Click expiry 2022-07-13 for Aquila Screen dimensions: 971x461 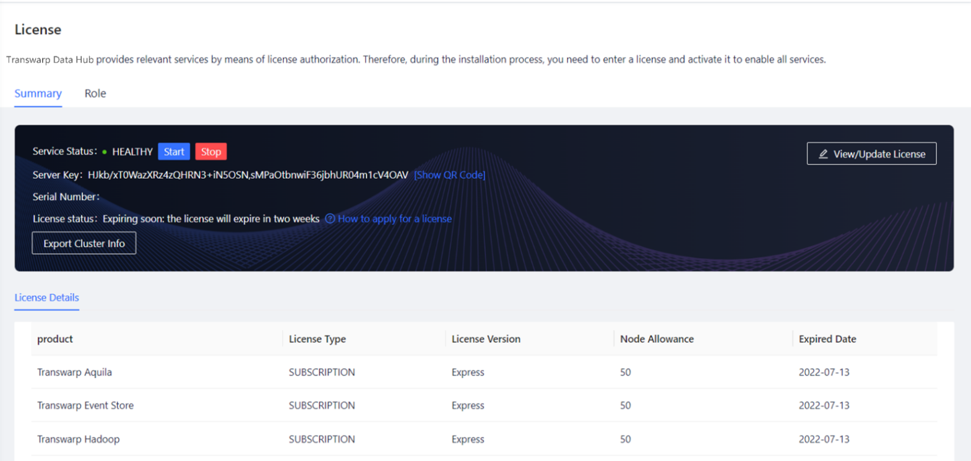(824, 372)
